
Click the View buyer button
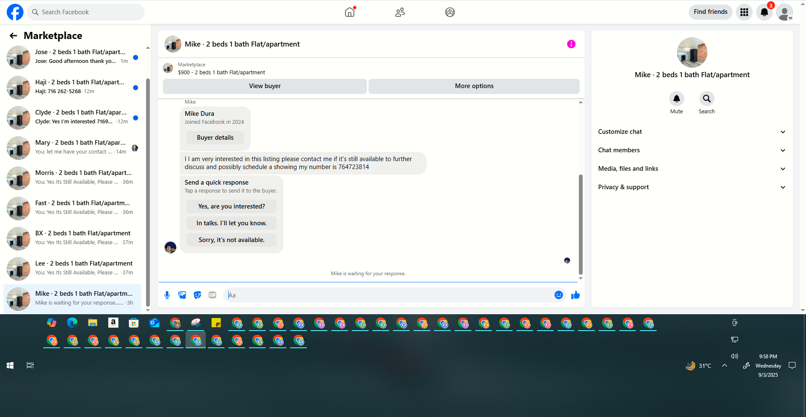coord(265,86)
